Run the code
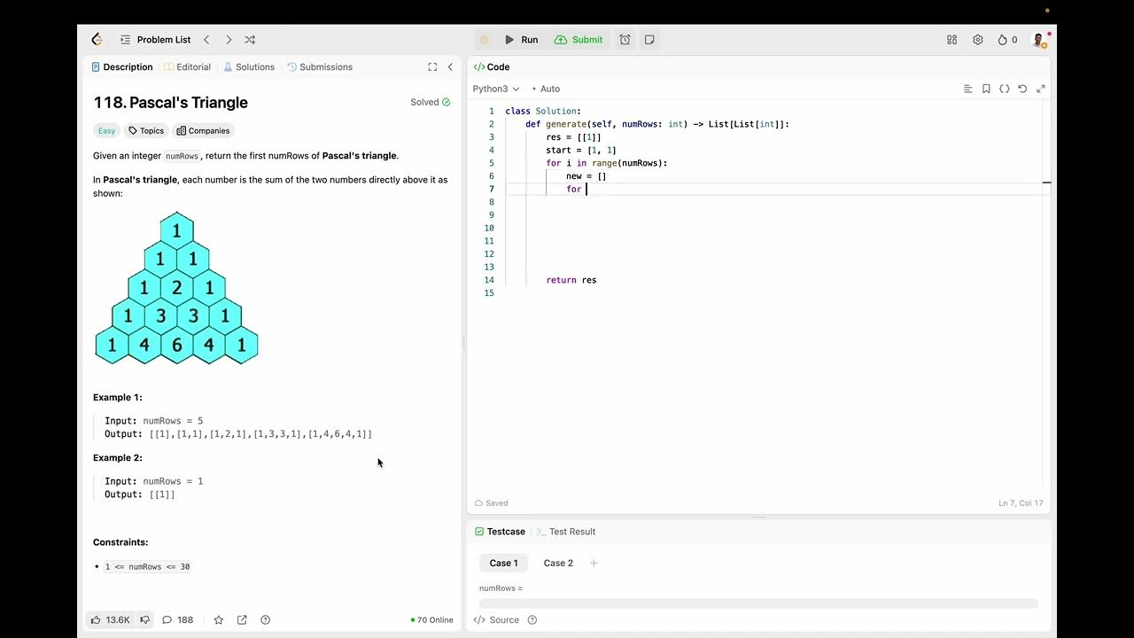The image size is (1134, 638). coord(521,40)
